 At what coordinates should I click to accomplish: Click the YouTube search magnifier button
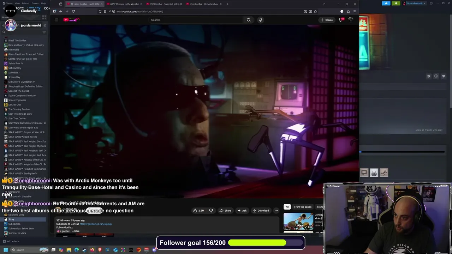point(249,20)
